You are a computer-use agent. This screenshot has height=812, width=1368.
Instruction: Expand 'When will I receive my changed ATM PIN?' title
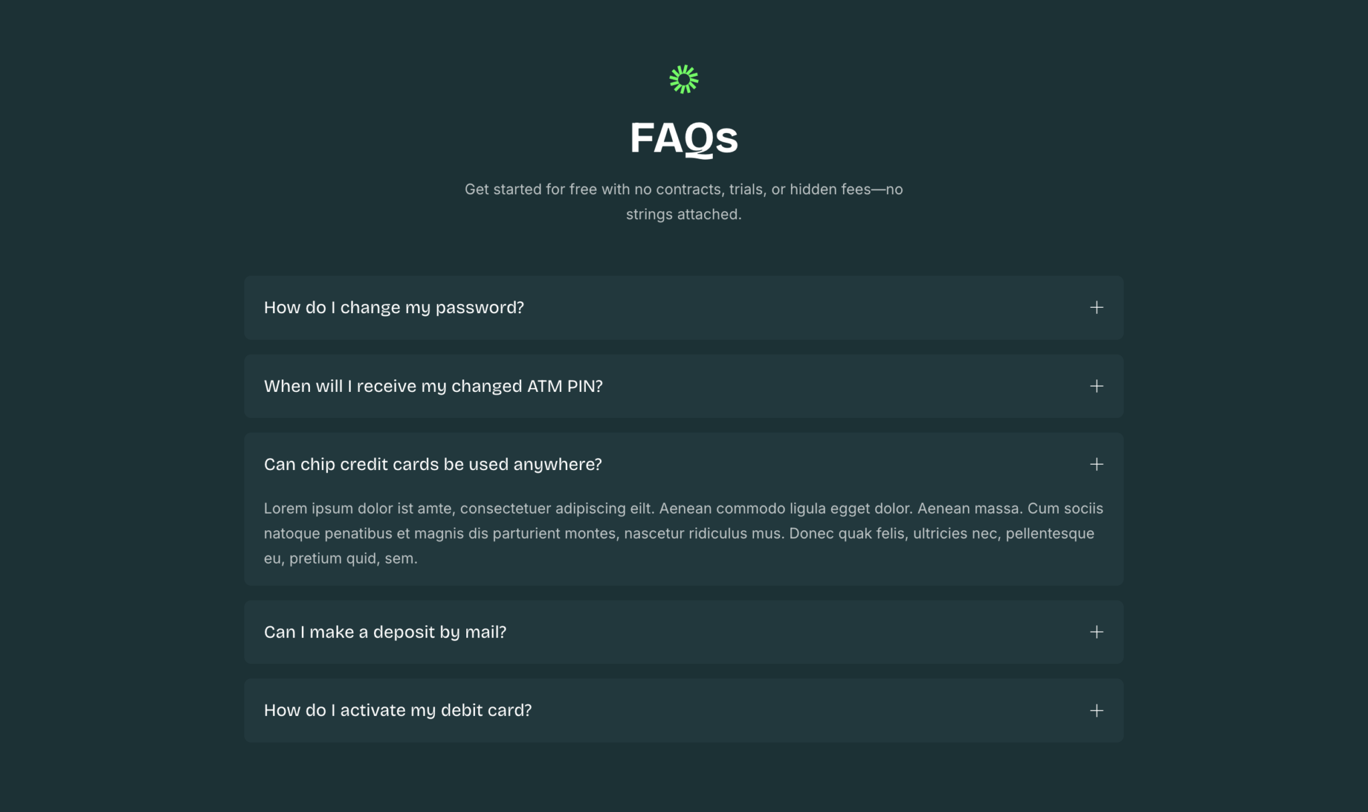(433, 386)
